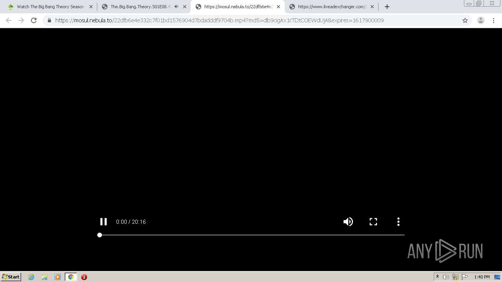The width and height of the screenshot is (502, 282).
Task: Go back to the previous page
Action: pyautogui.click(x=9, y=20)
